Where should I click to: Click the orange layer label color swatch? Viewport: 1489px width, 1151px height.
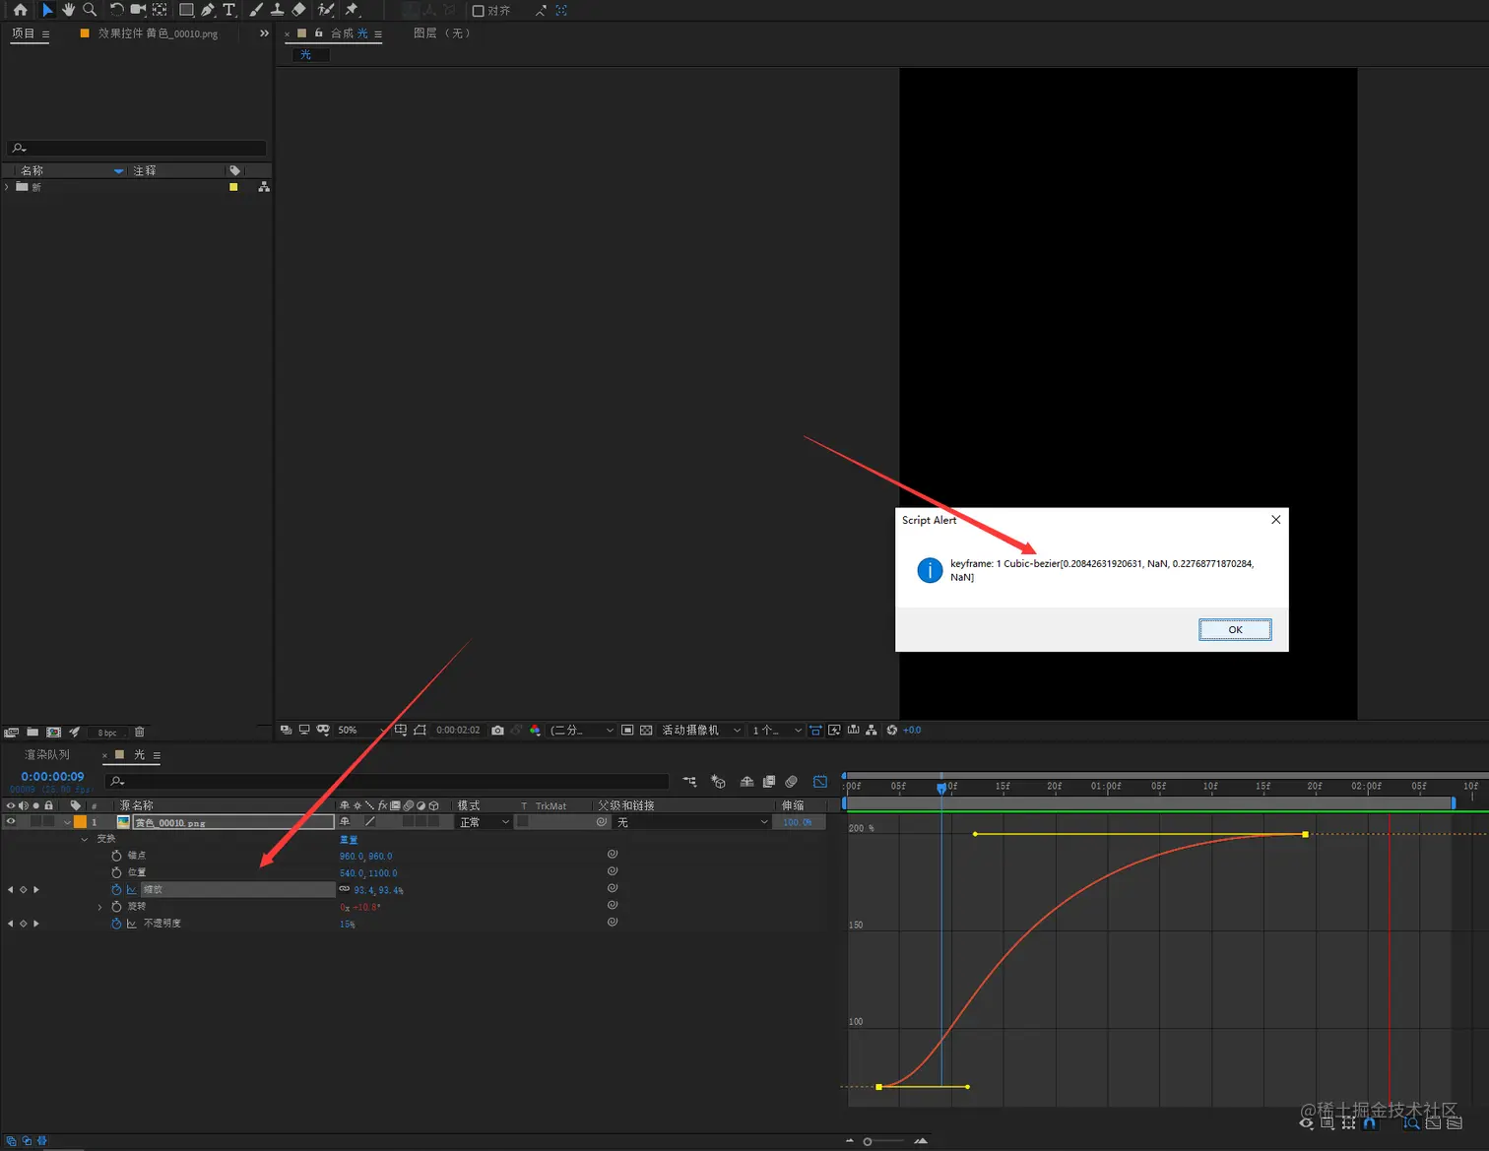(80, 822)
